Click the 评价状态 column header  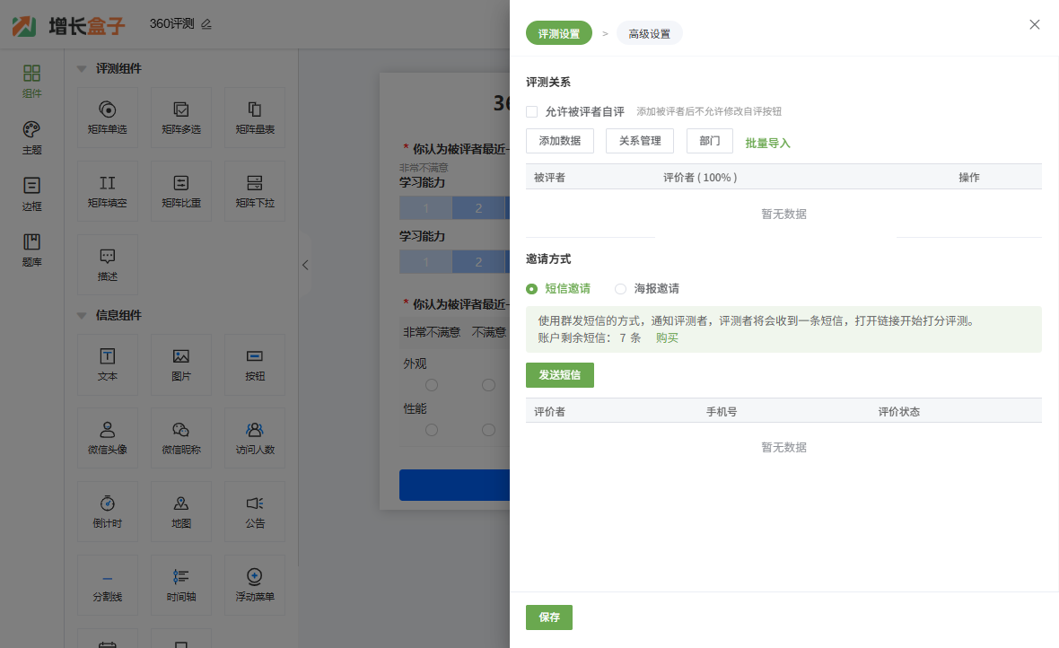click(x=899, y=411)
